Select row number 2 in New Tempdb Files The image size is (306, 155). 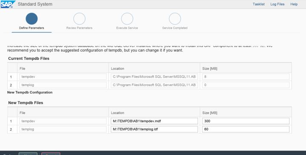11,130
